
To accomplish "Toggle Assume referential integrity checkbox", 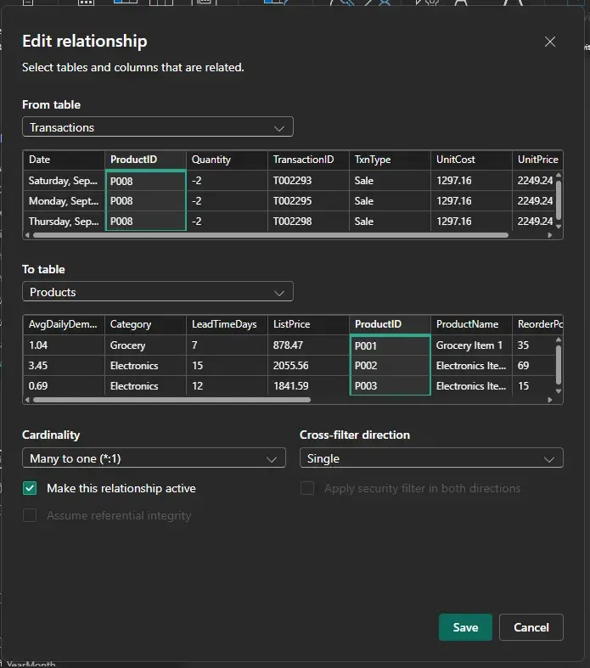I will point(30,515).
